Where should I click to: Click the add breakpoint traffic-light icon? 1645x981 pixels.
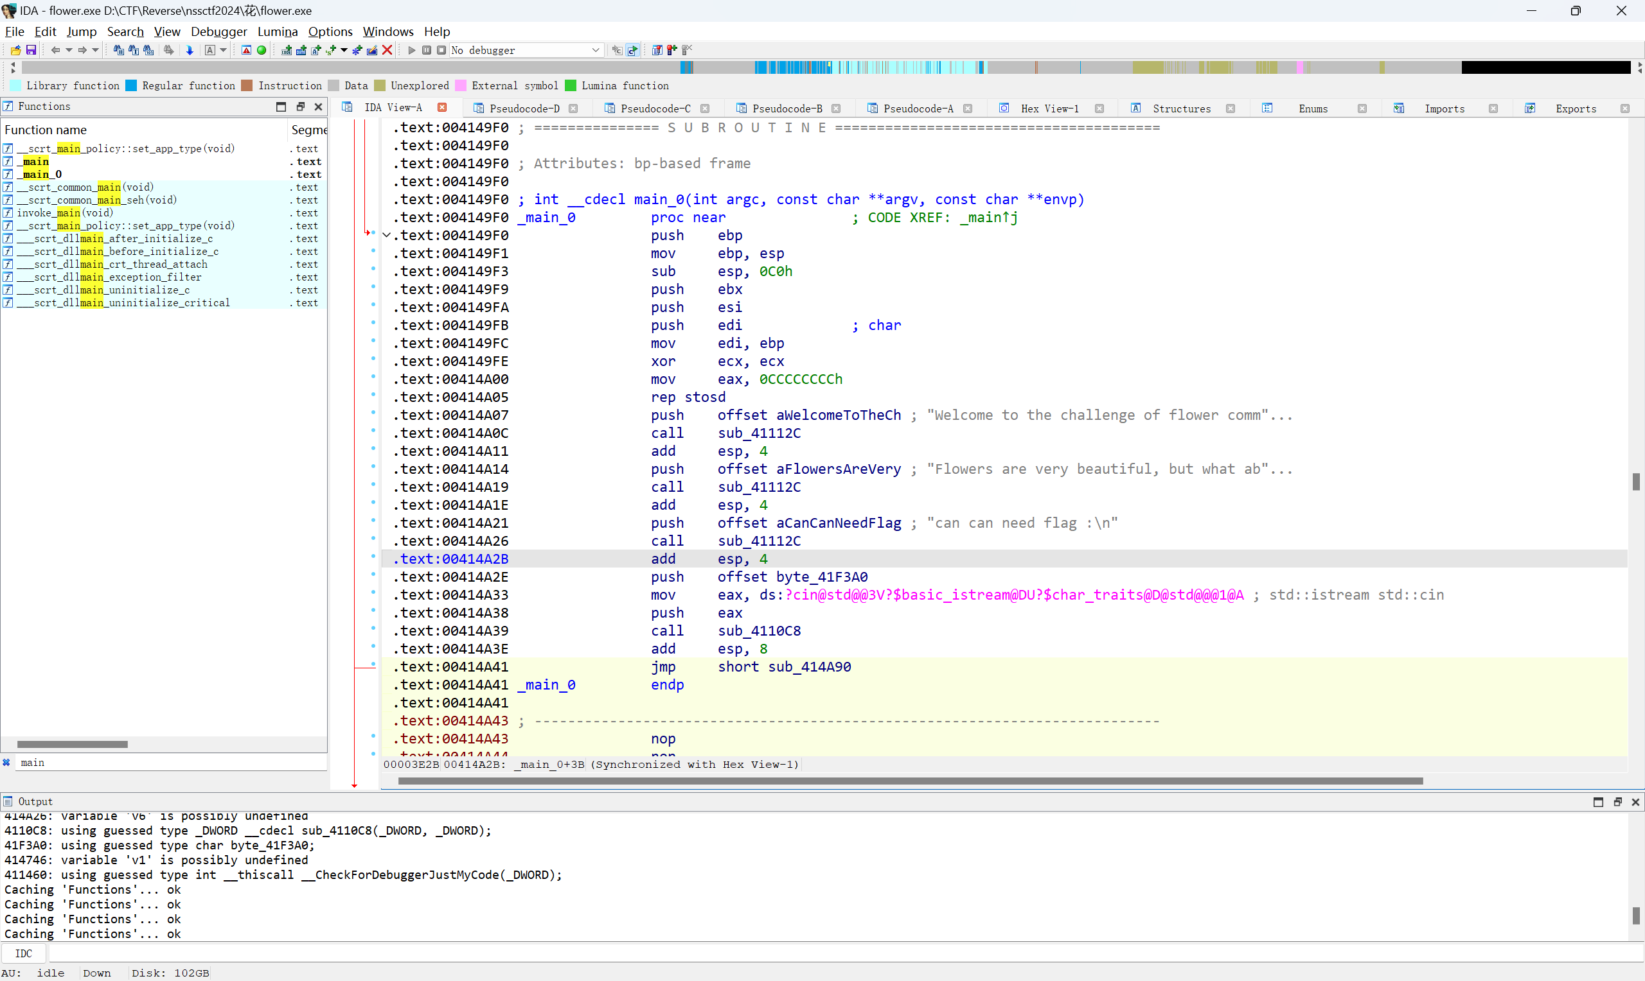tap(672, 50)
